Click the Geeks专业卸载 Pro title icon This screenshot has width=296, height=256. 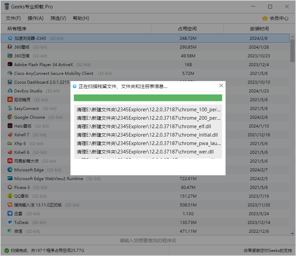tap(7, 6)
